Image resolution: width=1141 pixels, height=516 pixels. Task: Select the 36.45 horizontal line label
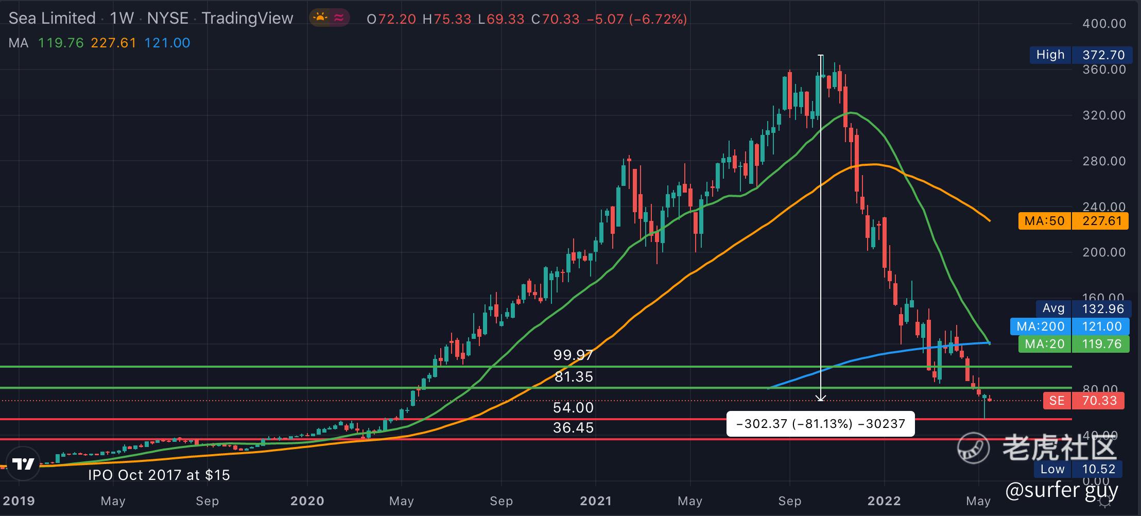pos(573,427)
